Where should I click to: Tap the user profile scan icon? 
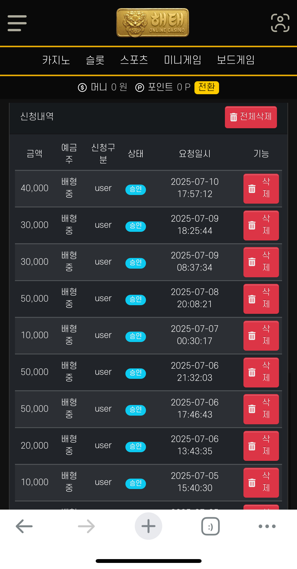click(280, 23)
